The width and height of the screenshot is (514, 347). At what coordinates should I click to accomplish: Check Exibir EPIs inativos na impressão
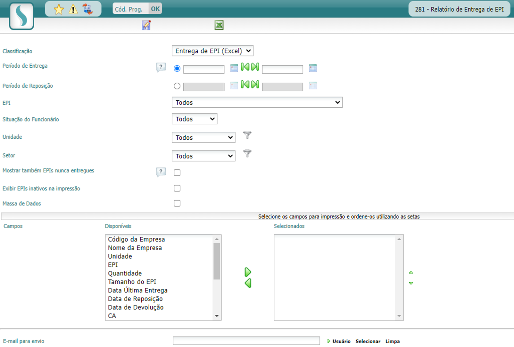[177, 188]
